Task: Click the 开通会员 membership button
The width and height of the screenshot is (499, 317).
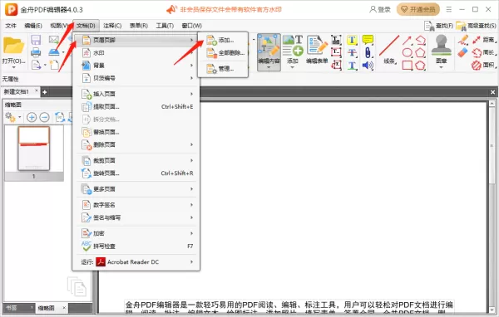Action: (417, 9)
